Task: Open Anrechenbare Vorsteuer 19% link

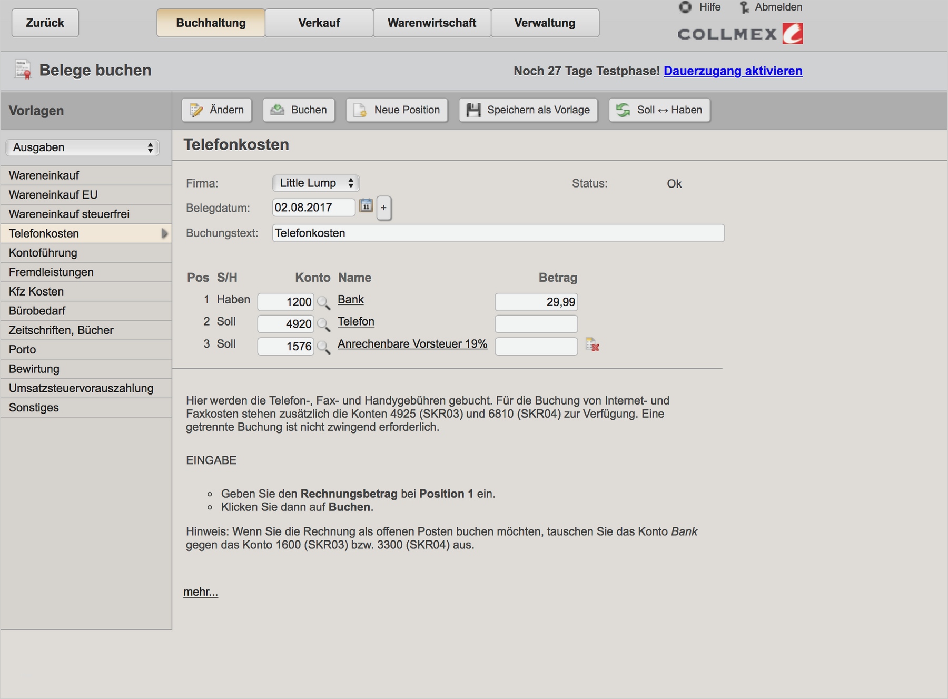Action: [412, 344]
